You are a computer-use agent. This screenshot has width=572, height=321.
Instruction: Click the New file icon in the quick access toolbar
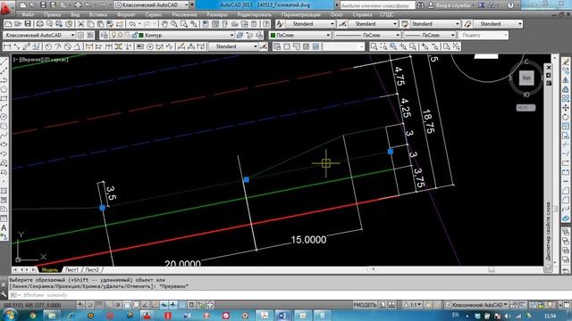point(23,5)
